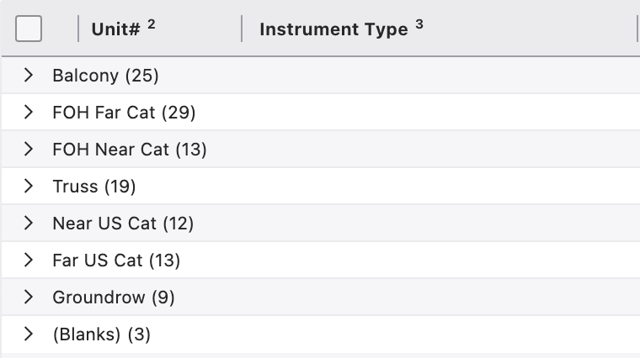640x358 pixels.
Task: Expand the FOH Far Cat group
Action: tap(29, 113)
